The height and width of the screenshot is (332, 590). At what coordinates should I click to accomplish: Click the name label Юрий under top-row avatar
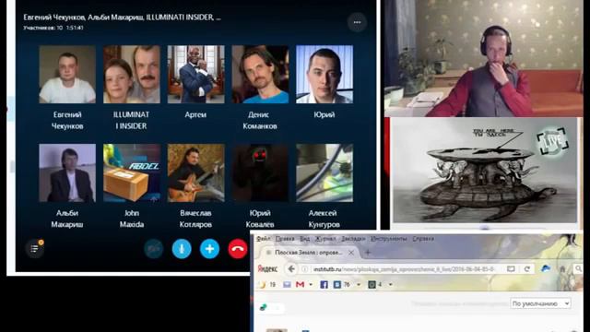[x=324, y=114]
